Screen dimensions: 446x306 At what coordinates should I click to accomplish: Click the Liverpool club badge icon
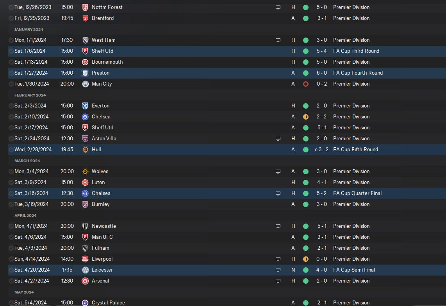tap(85, 259)
